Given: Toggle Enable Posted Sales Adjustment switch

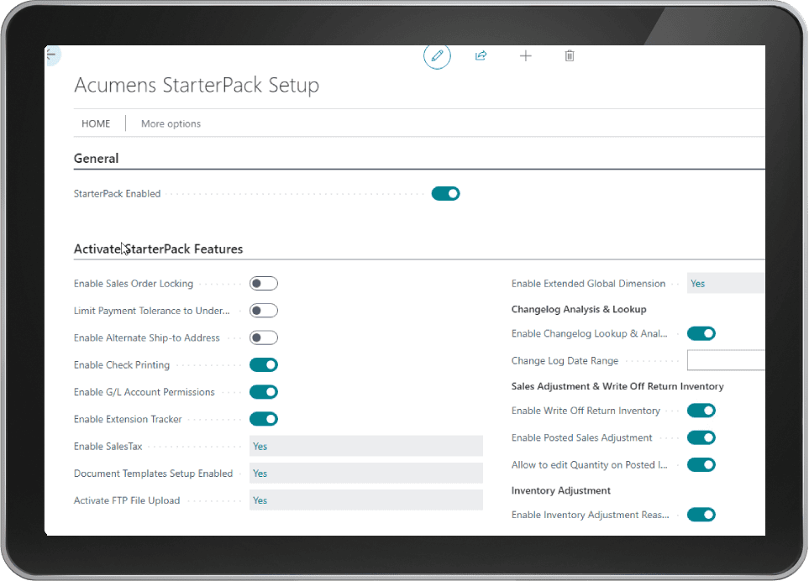Looking at the screenshot, I should click(x=701, y=437).
